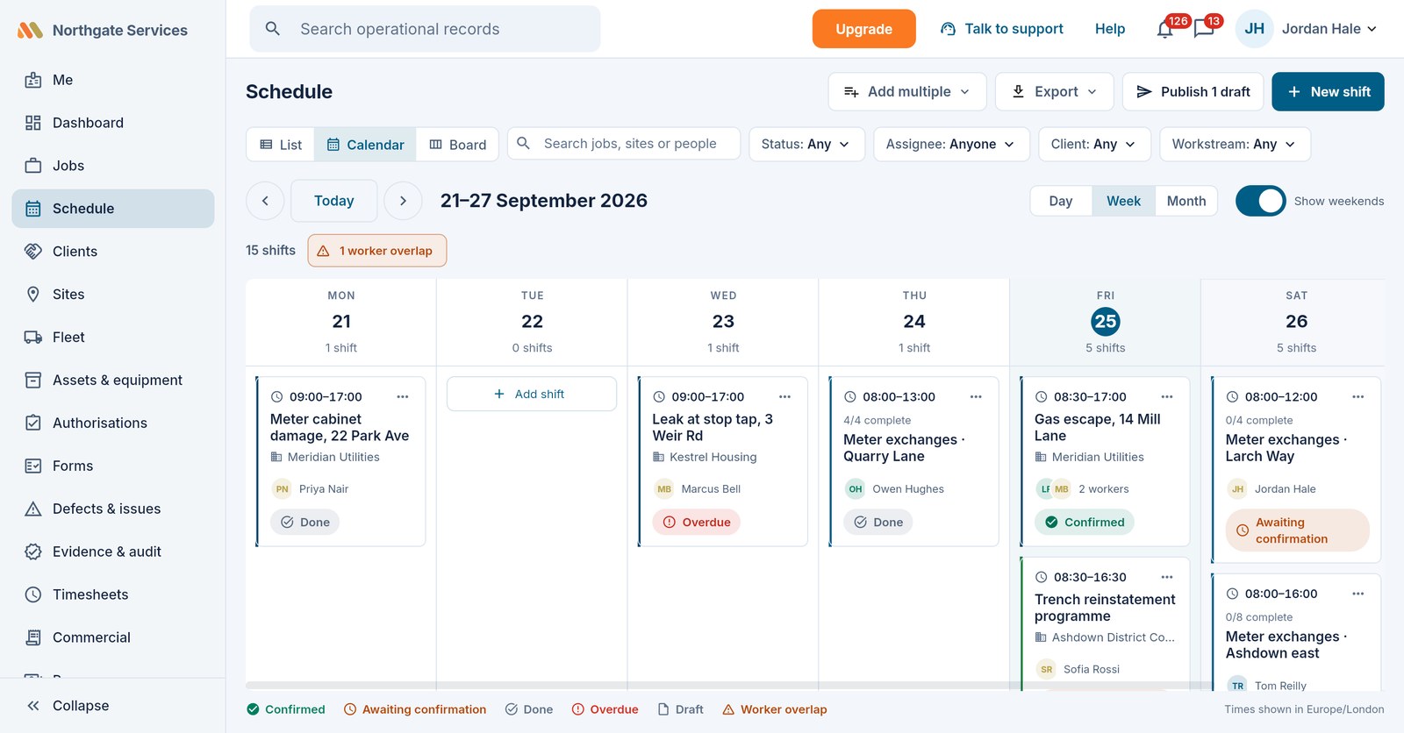Click Search jobs, sites or people field
Screen dimensions: 1404x733
624,144
